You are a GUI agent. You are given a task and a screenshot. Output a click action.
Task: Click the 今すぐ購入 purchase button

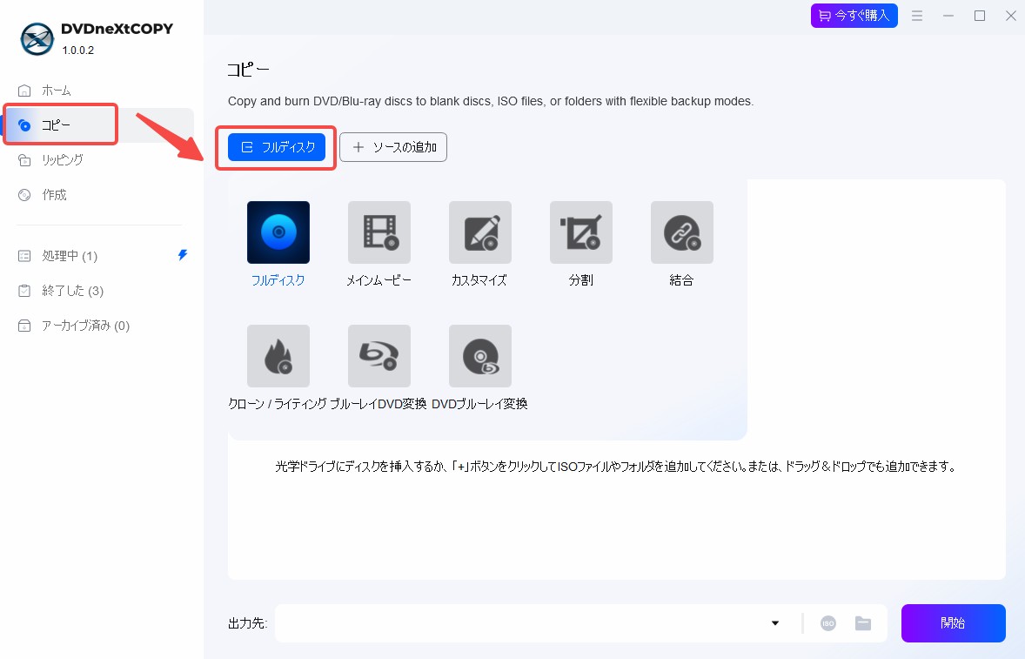pos(854,16)
